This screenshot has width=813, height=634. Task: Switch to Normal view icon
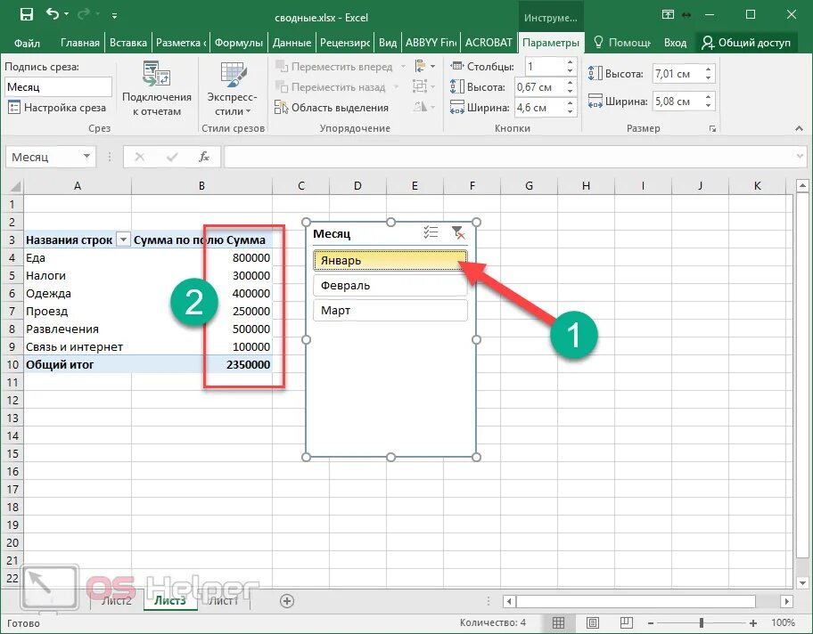click(558, 622)
